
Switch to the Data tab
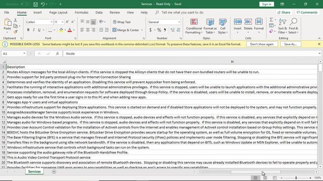(x=99, y=13)
